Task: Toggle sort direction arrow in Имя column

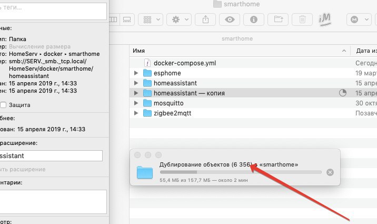Action: click(344, 51)
